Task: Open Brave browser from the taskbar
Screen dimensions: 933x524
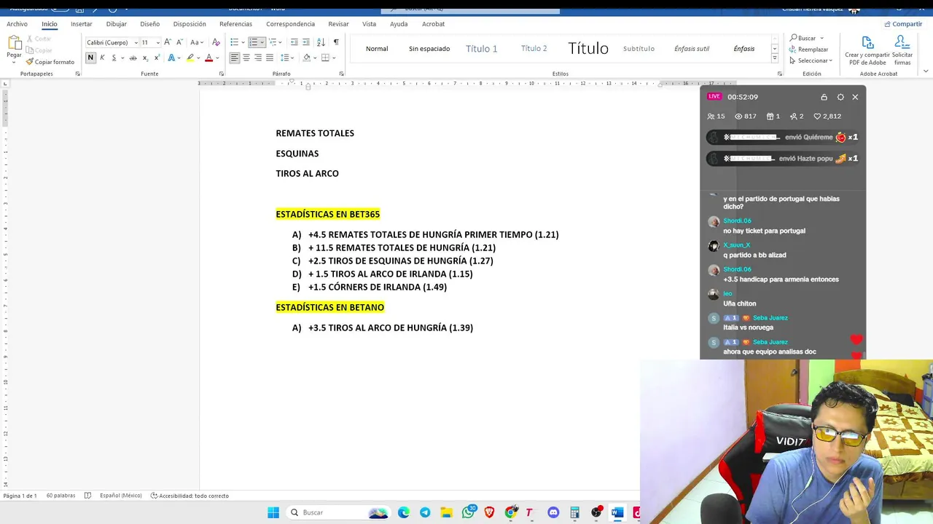Action: point(489,512)
